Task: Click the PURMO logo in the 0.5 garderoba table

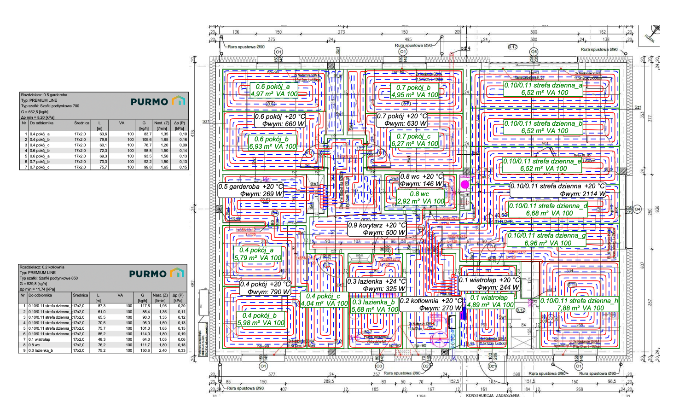Action: pos(157,101)
